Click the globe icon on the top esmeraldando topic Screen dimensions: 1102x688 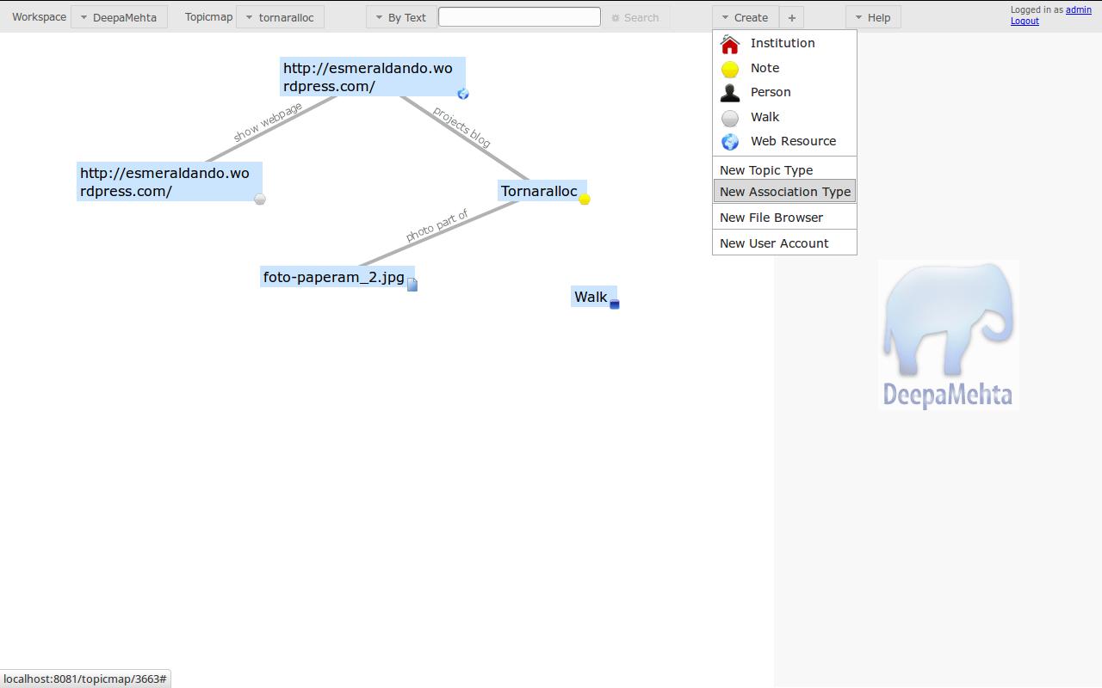click(463, 94)
